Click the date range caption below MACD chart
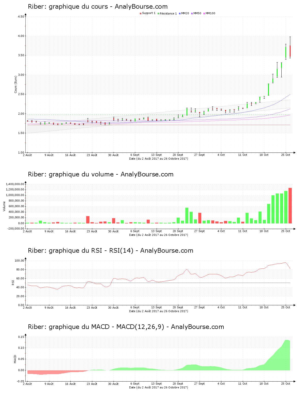The height and width of the screenshot is (394, 305). pyautogui.click(x=159, y=387)
